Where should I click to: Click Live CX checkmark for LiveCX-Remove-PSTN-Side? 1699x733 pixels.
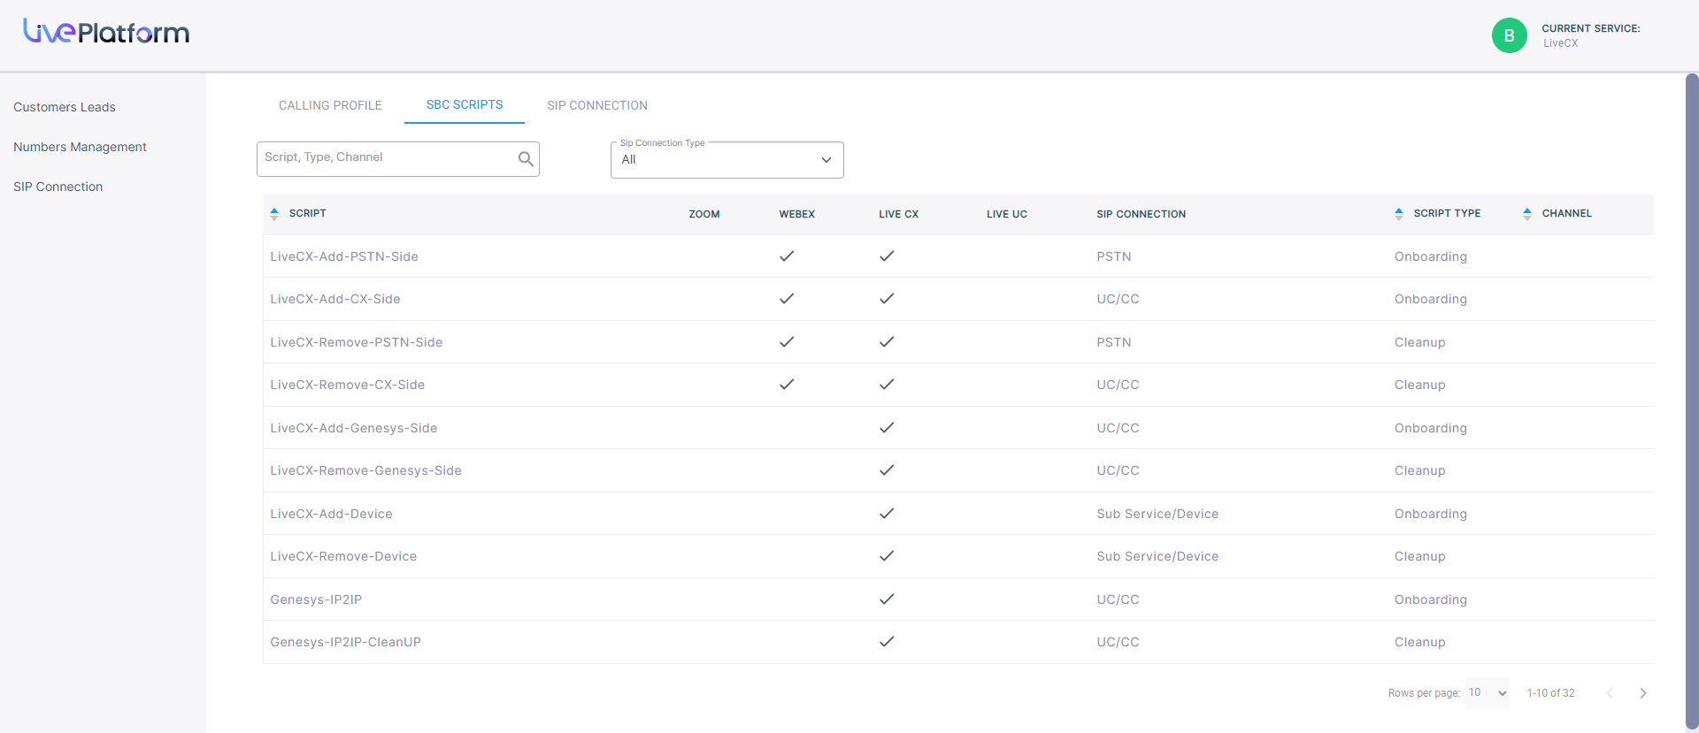(887, 342)
